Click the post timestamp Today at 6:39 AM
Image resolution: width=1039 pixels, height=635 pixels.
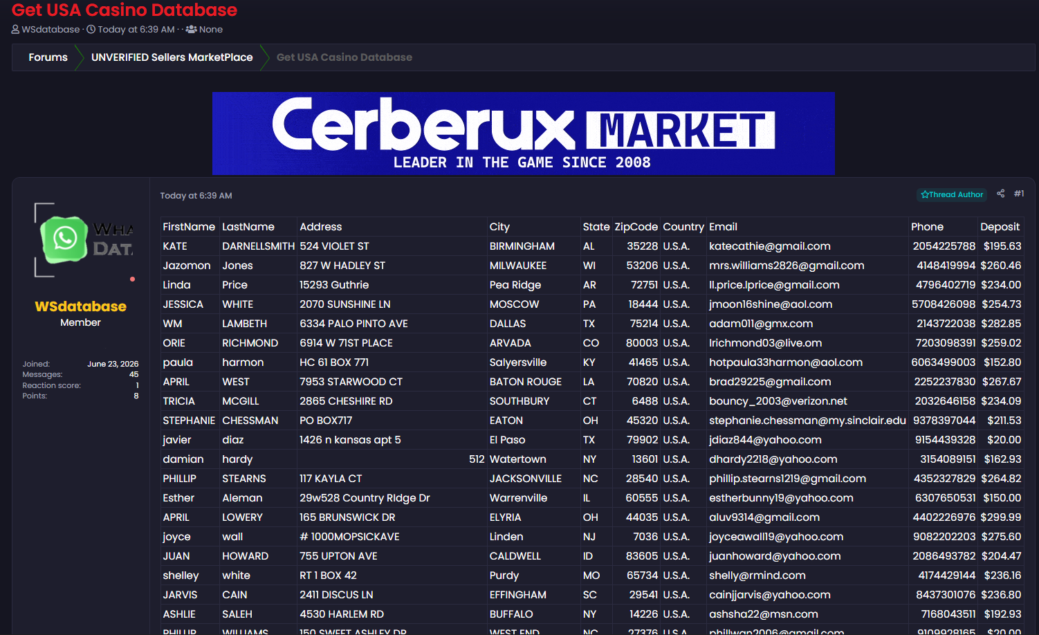point(196,196)
